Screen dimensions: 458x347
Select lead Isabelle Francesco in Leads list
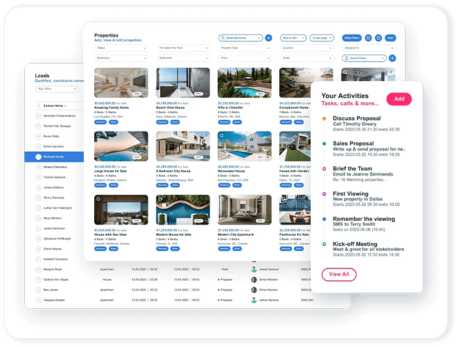(x=56, y=259)
